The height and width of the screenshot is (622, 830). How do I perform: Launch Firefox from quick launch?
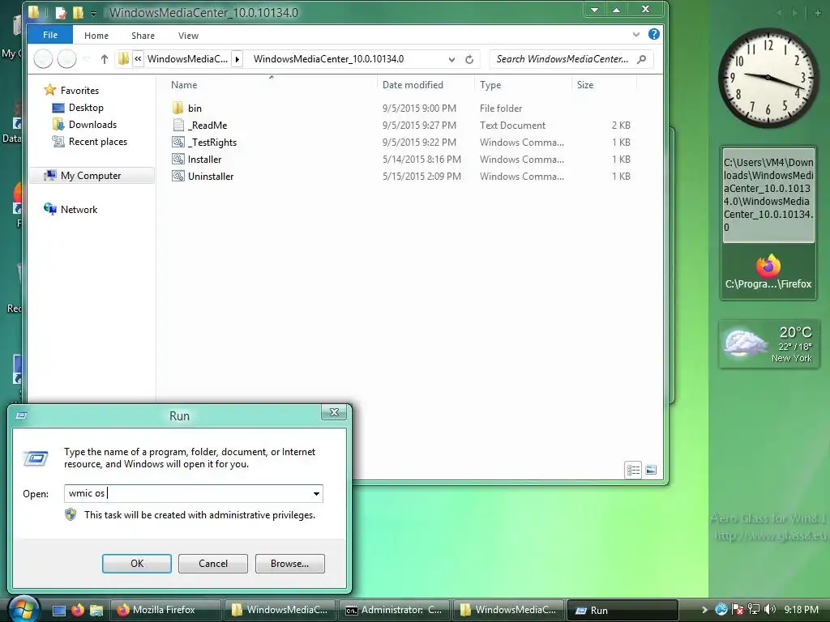coord(78,610)
